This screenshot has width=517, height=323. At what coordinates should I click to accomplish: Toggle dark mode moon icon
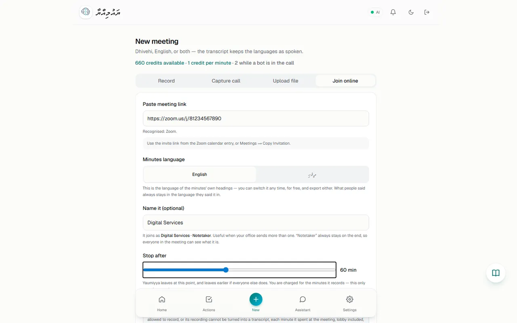411,12
